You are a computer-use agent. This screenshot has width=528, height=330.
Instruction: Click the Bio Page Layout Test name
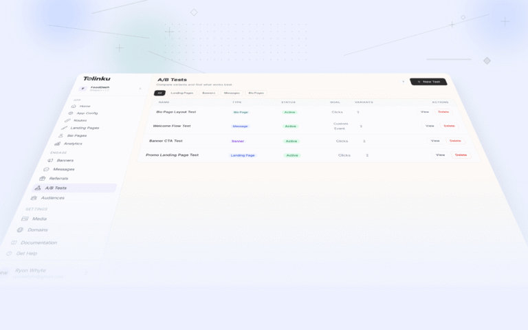click(x=176, y=112)
